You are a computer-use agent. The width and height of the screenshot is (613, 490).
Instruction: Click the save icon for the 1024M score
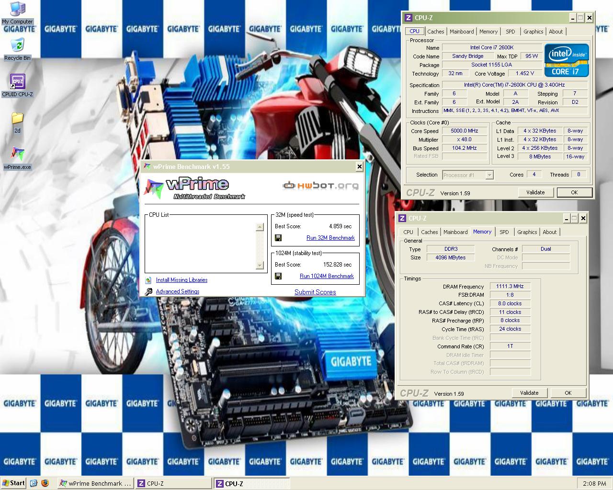[x=278, y=276]
